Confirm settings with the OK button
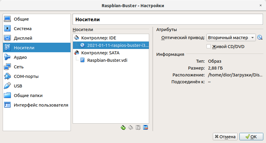 [251, 136]
